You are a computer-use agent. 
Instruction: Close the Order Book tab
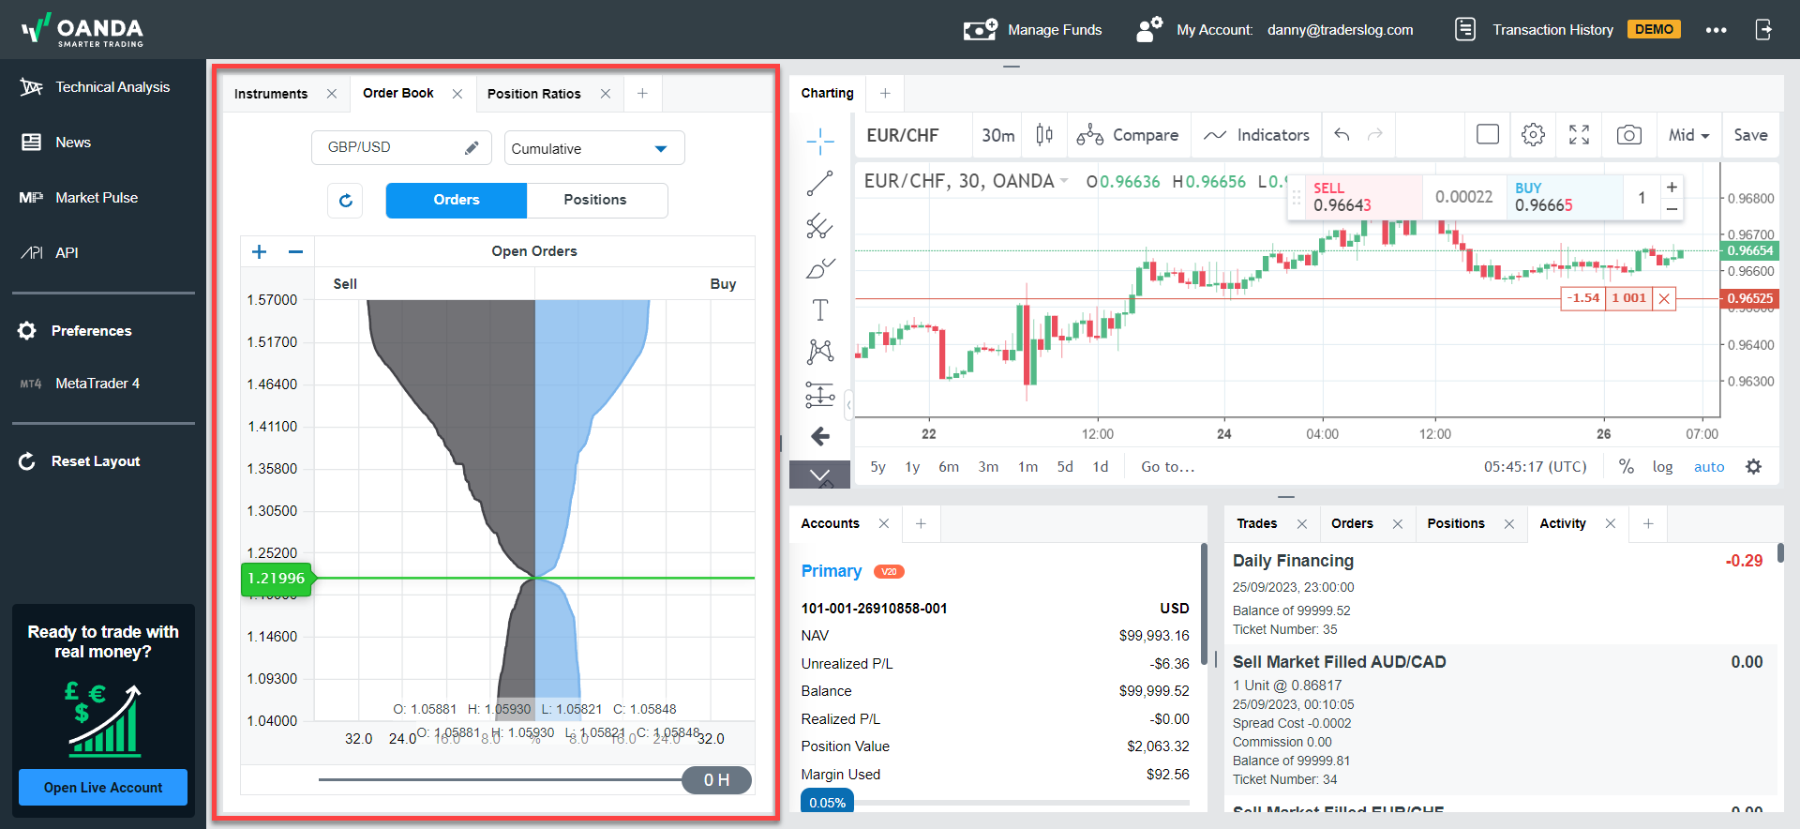457,94
